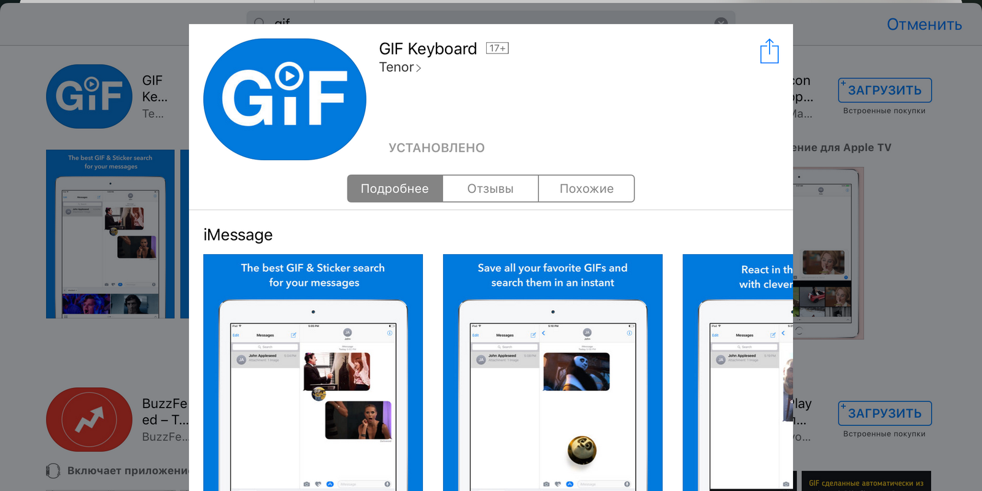This screenshot has width=982, height=491.
Task: Open the Tenor developer link
Action: (400, 68)
